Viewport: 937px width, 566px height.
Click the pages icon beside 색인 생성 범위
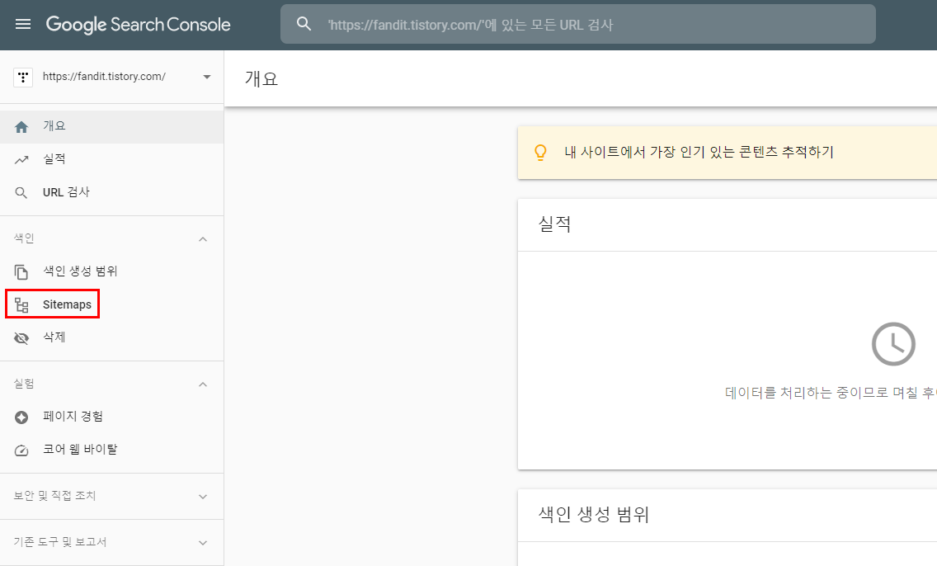21,272
